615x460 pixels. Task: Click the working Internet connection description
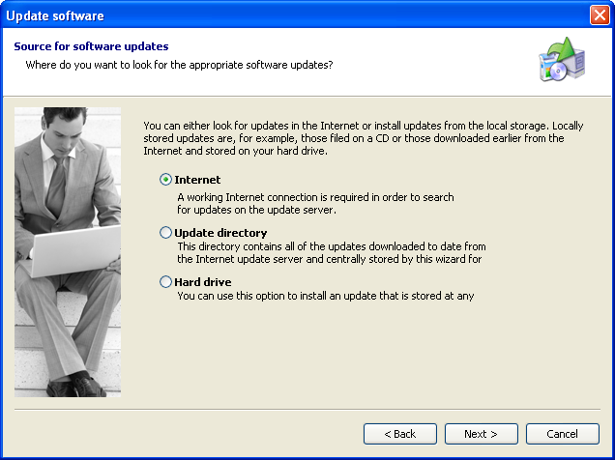coord(315,203)
